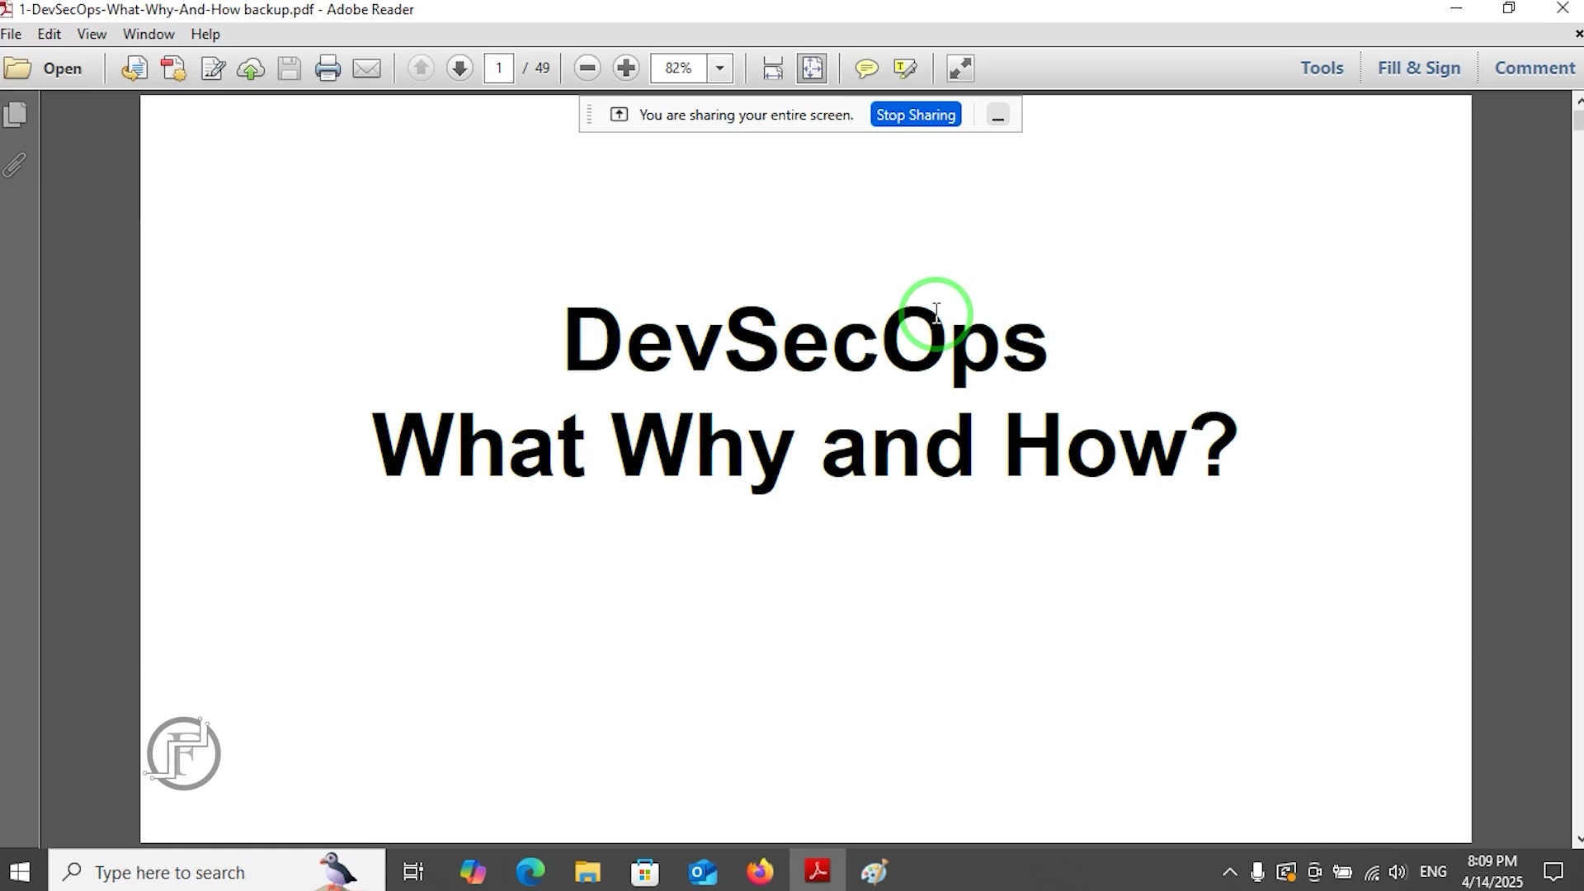Expand the zoom percentage dropdown arrow
Viewport: 1584px width, 891px height.
[x=720, y=68]
